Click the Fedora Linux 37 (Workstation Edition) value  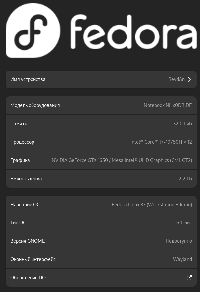152,205
